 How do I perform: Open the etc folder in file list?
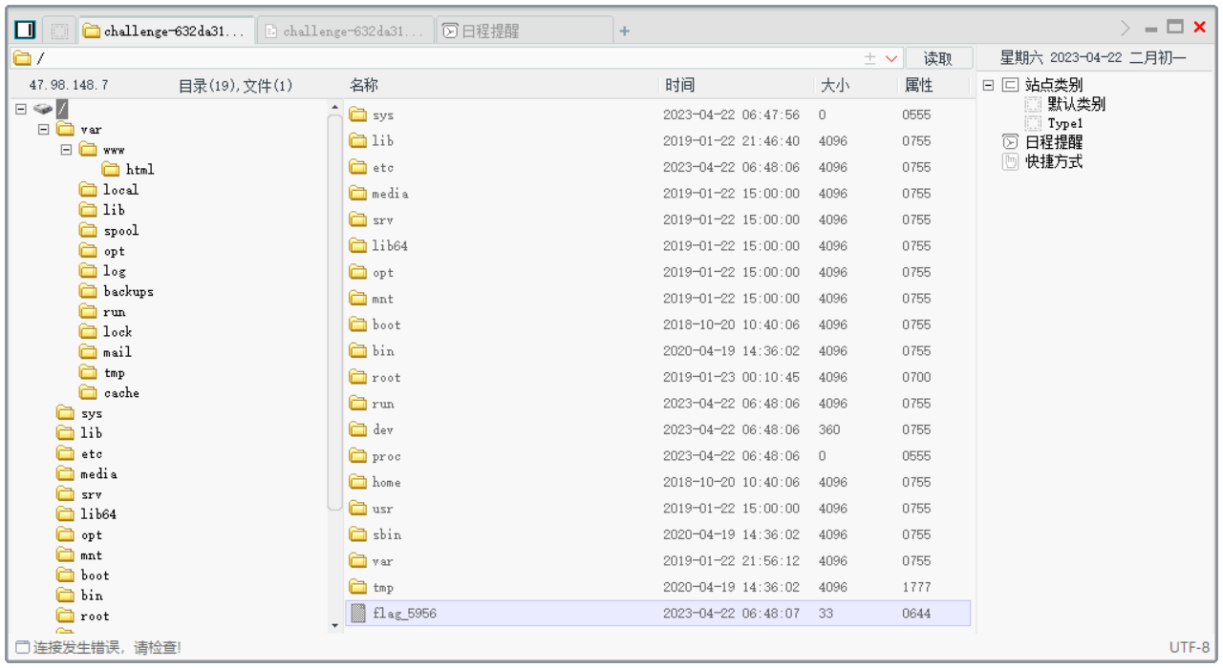(382, 167)
